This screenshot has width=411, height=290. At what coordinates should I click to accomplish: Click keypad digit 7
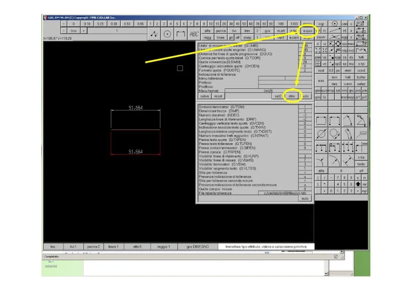pyautogui.click(x=338, y=178)
